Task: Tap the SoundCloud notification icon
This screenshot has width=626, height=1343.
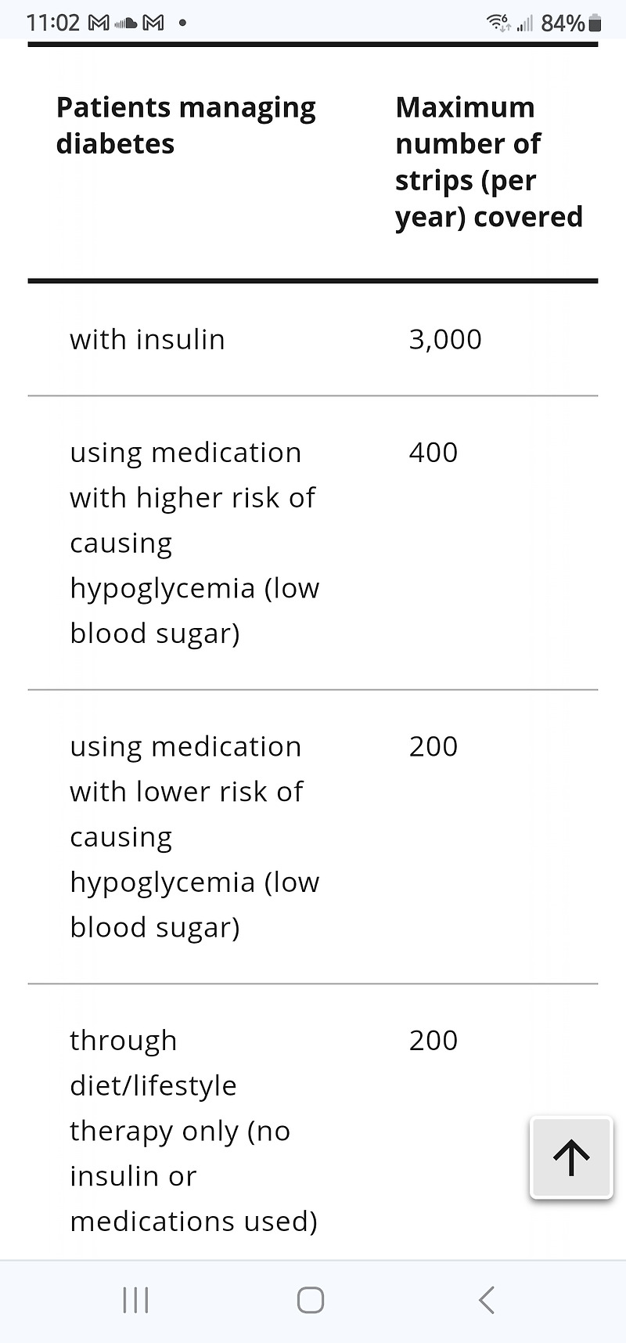Action: (x=125, y=23)
